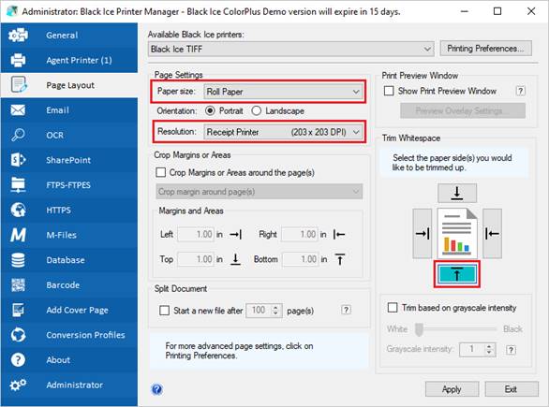Viewport: 549px width, 407px height.
Task: Click the Grayscale intensity stepper arrows
Action: (x=489, y=349)
